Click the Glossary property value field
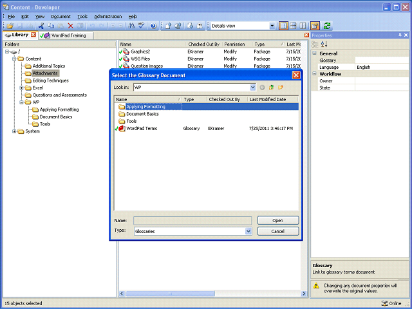Viewport: 412px width, 309px height. coord(382,60)
